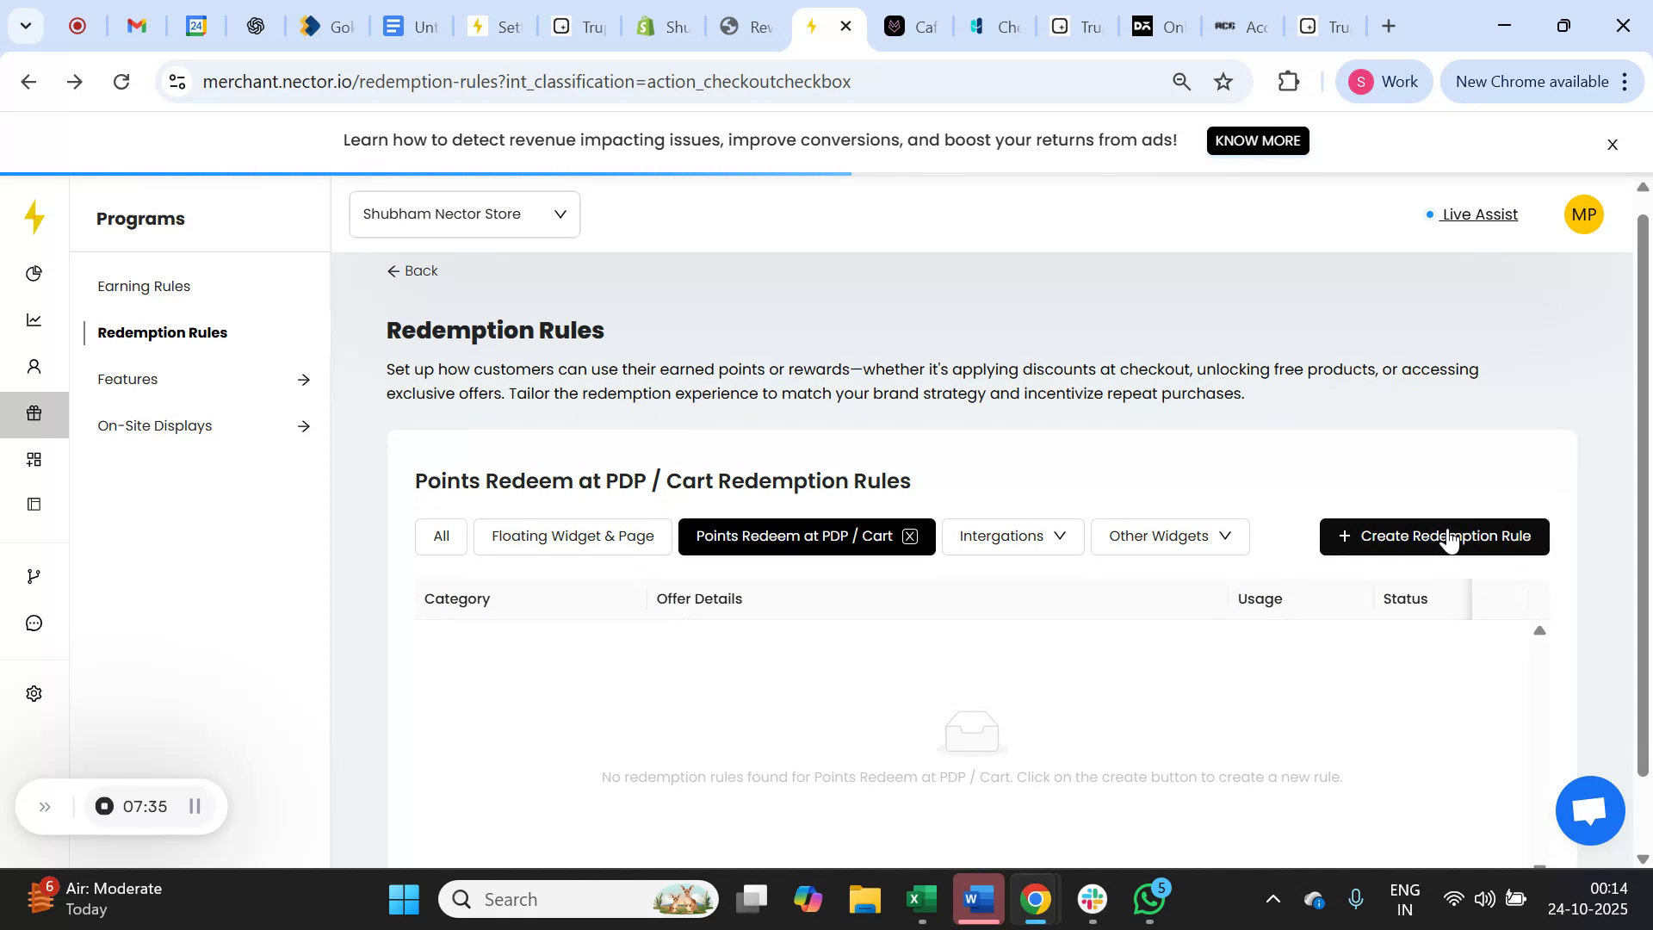The image size is (1653, 930).
Task: Click the integrations branch icon in sidebar
Action: tap(34, 575)
